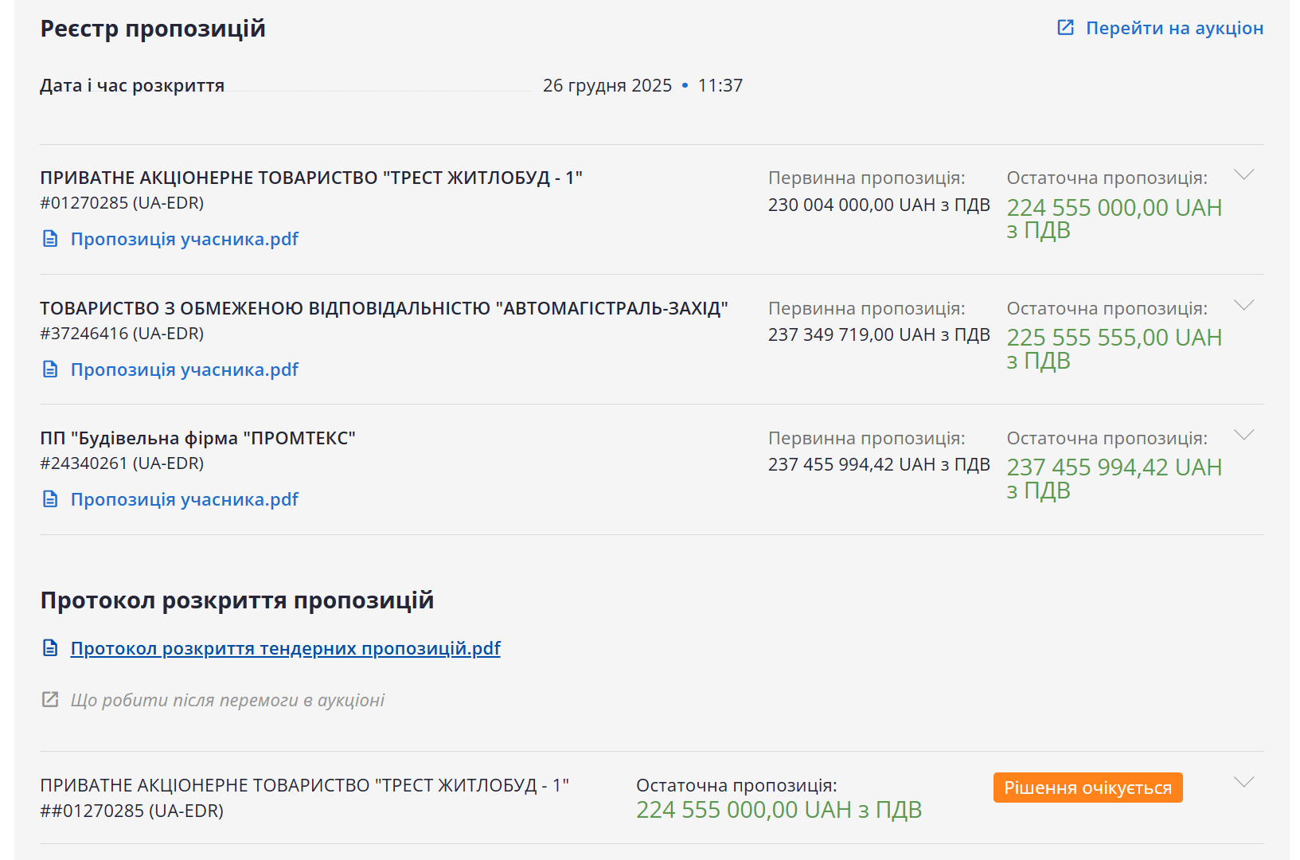This screenshot has width=1300, height=860.
Task: Click the orange "Рішення очікується" status badge
Action: (x=1087, y=788)
